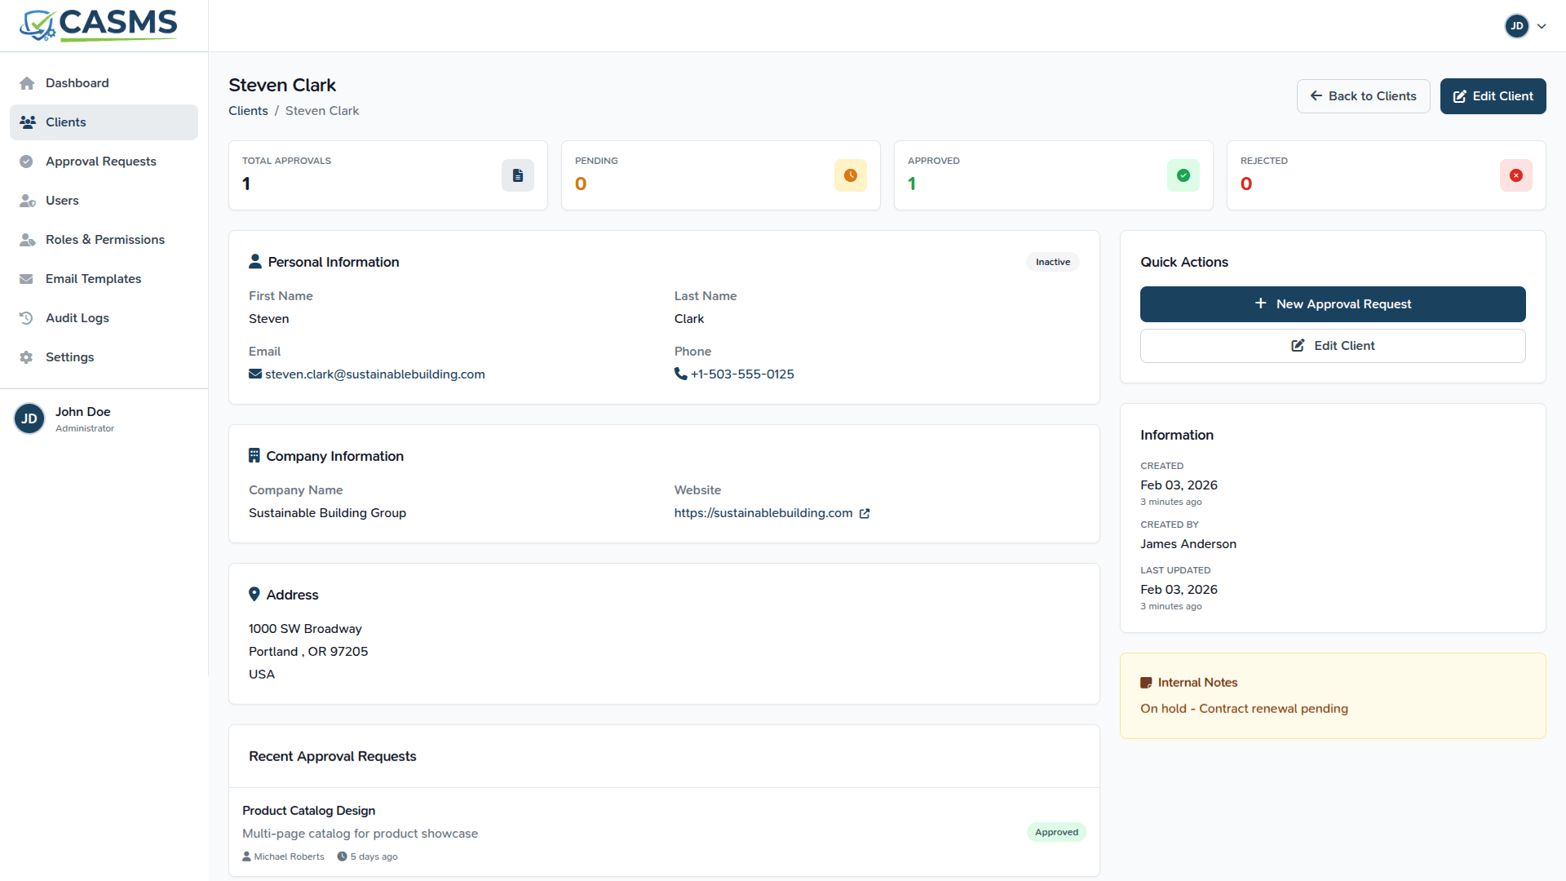Image resolution: width=1566 pixels, height=881 pixels.
Task: Click the Internal Notes sticky note icon
Action: [x=1146, y=683]
